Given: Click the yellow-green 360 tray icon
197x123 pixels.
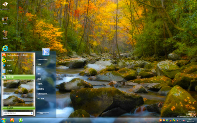Looking at the screenshot, I should coord(174,120).
